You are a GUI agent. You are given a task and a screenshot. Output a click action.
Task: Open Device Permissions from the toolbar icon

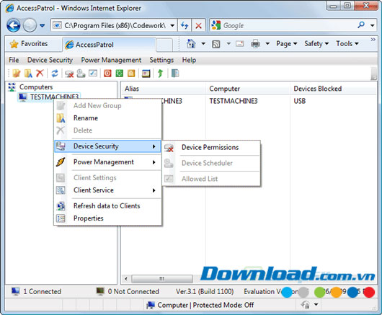69,73
